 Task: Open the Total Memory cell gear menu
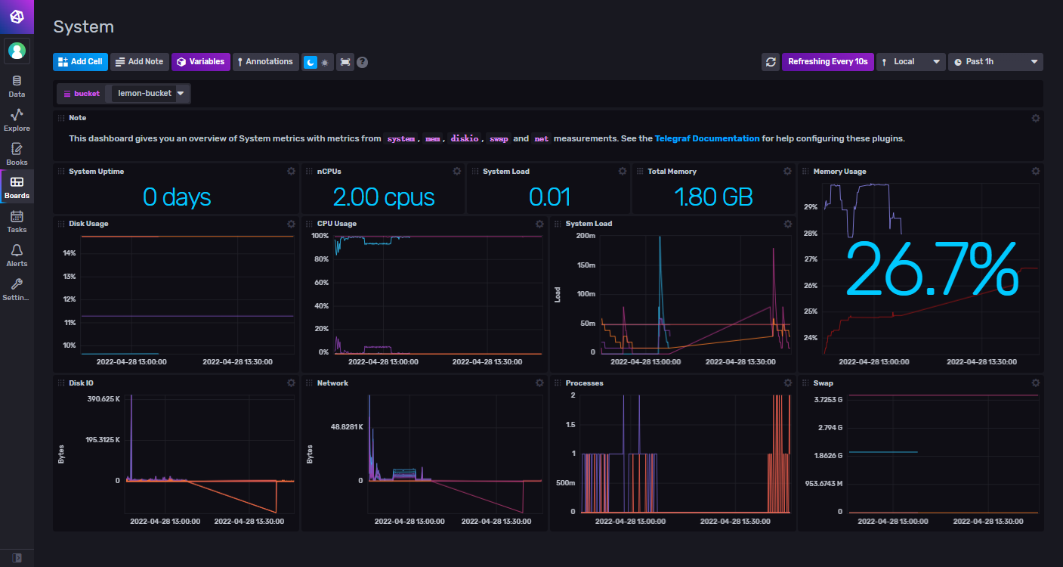[x=788, y=172]
